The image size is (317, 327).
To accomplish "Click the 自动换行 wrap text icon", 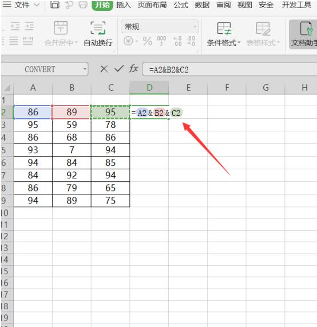I will 98,34.
